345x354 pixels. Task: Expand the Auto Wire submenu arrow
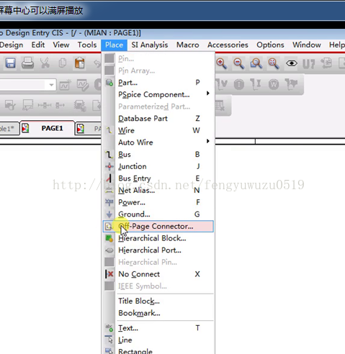[208, 141]
